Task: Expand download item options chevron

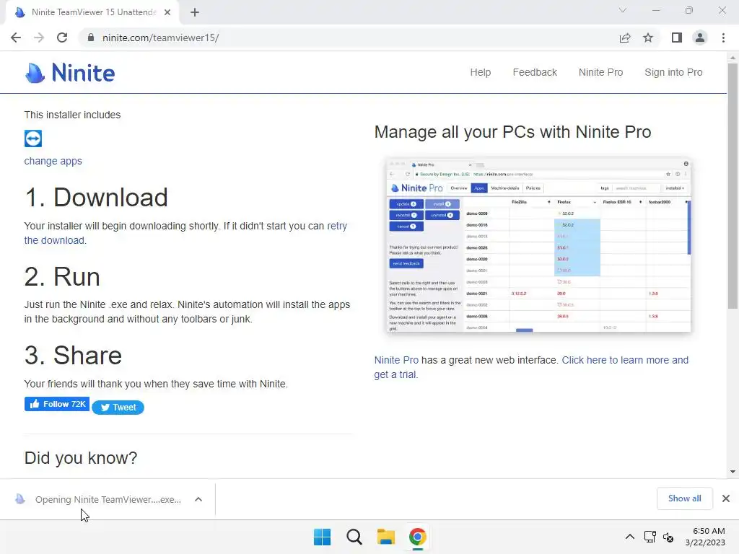Action: 198,499
